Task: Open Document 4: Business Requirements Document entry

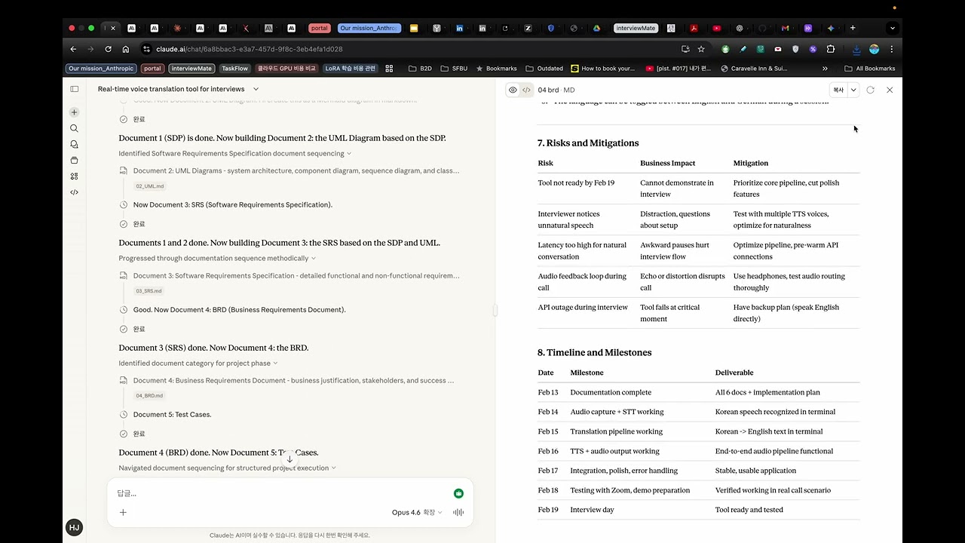Action: (294, 380)
